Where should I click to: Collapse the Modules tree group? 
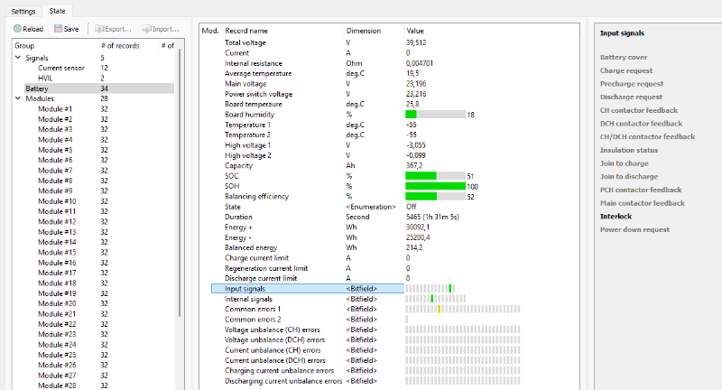coord(18,98)
